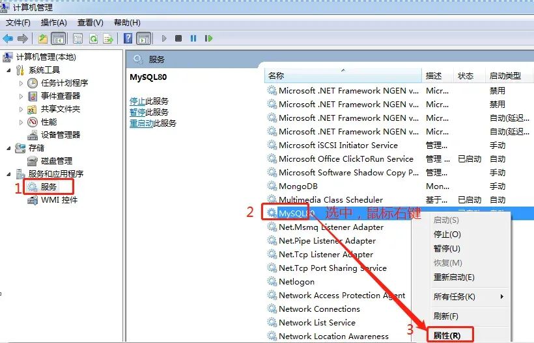The image size is (534, 343).
Task: Click the Disk Management tree icon
Action: pyautogui.click(x=33, y=160)
